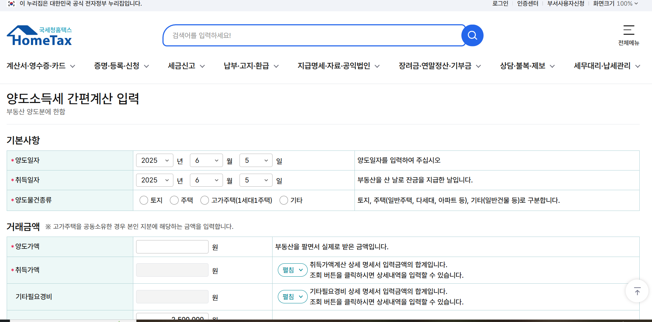Open the 취득일자 day dropdown
652x322 pixels.
click(256, 180)
